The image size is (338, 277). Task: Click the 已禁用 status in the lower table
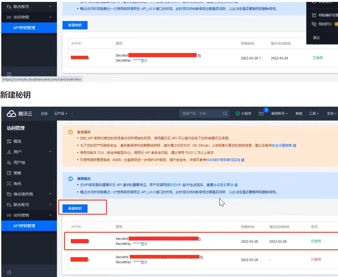(316, 259)
